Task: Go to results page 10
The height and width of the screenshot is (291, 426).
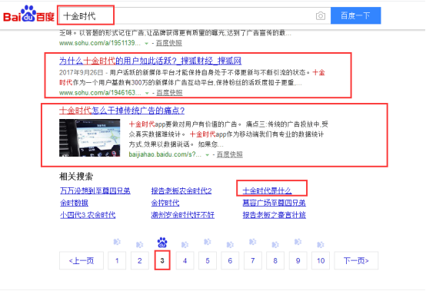Action: pos(321,260)
